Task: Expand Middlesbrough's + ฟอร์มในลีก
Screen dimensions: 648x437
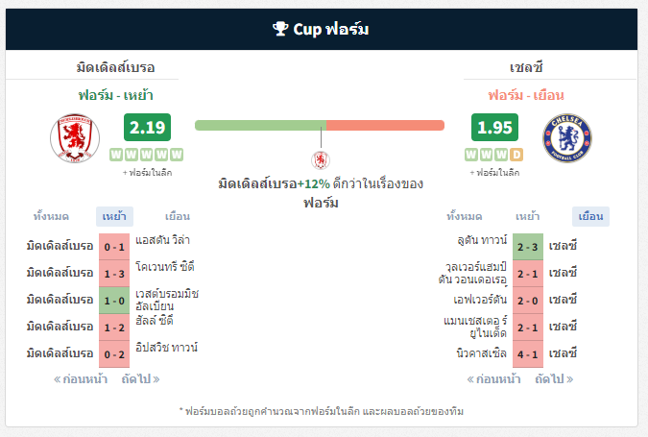Action: click(147, 173)
